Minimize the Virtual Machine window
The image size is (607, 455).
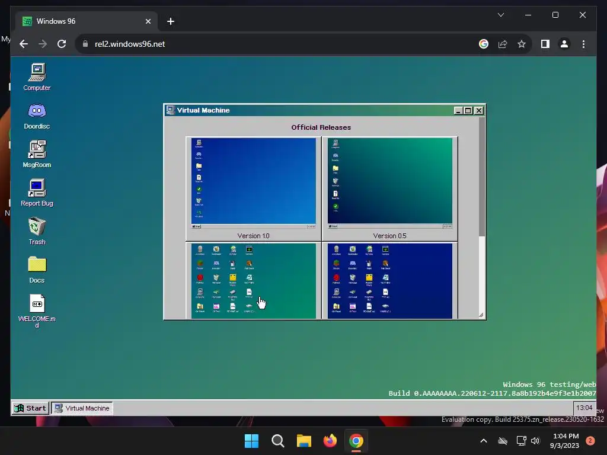[x=458, y=111]
